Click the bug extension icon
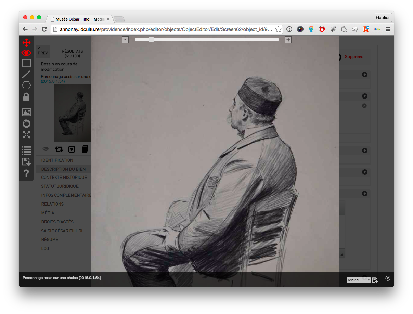Viewport: 413px width, 314px height. [333, 29]
